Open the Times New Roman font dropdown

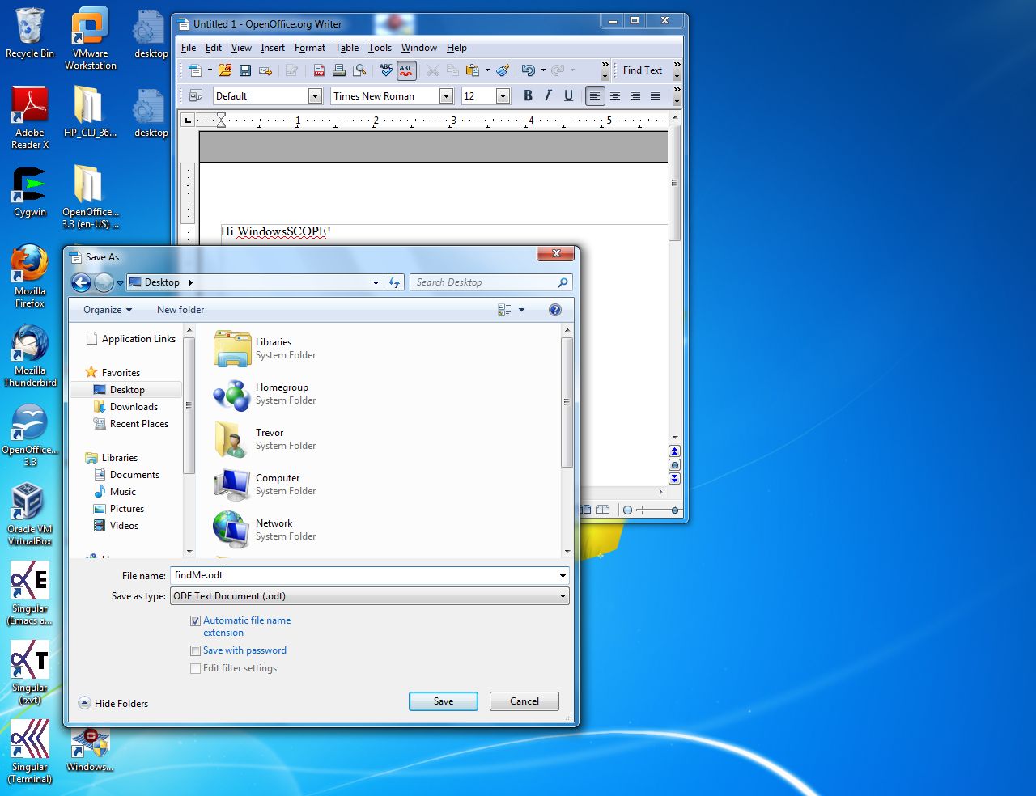446,96
